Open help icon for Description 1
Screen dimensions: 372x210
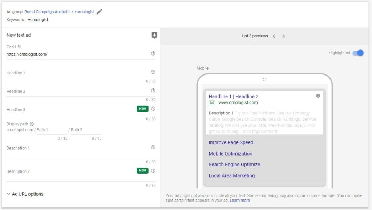pyautogui.click(x=153, y=147)
